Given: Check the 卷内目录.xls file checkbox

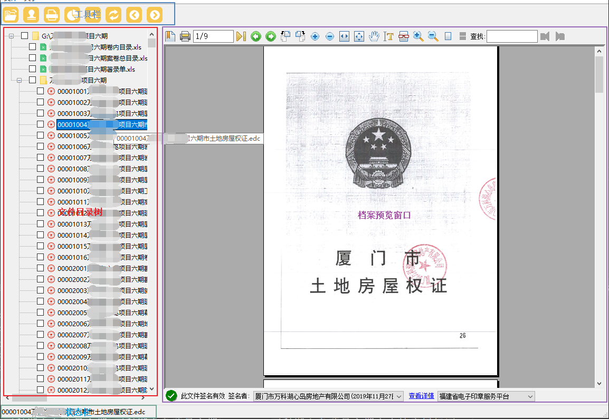Looking at the screenshot, I should pyautogui.click(x=33, y=46).
